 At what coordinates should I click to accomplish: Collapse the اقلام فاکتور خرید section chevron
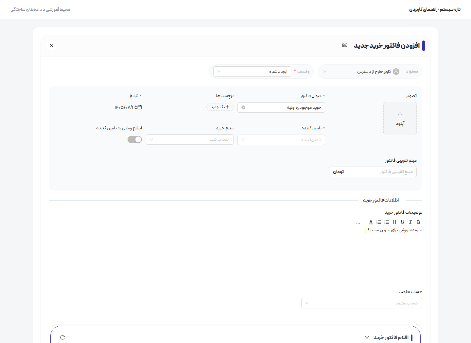[367, 337]
